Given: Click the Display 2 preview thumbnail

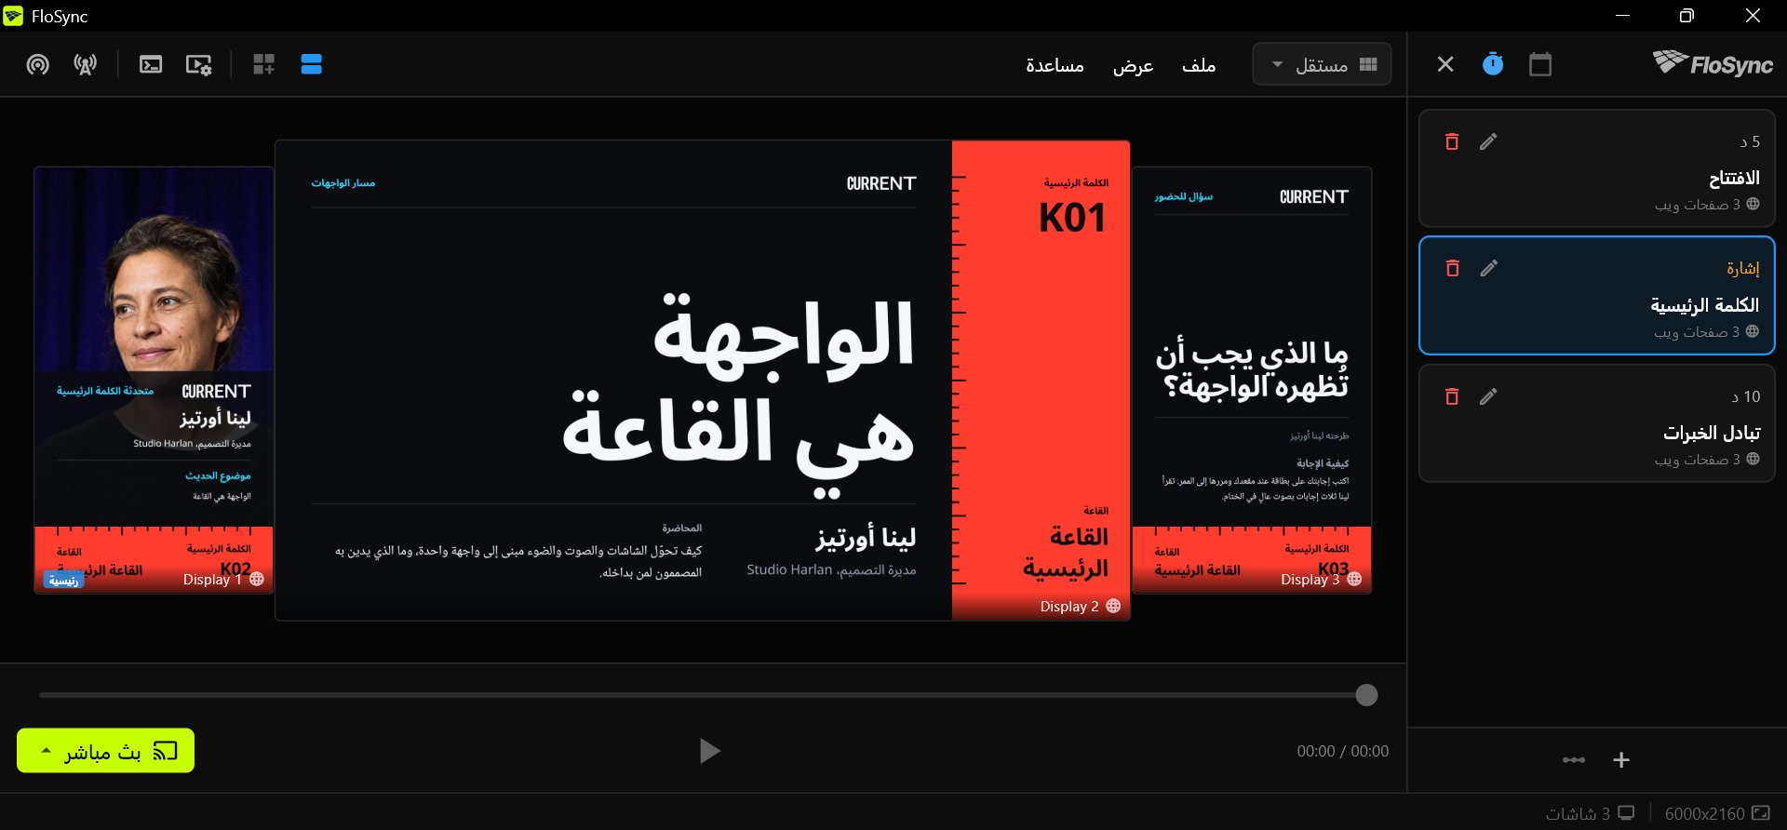Looking at the screenshot, I should (703, 380).
